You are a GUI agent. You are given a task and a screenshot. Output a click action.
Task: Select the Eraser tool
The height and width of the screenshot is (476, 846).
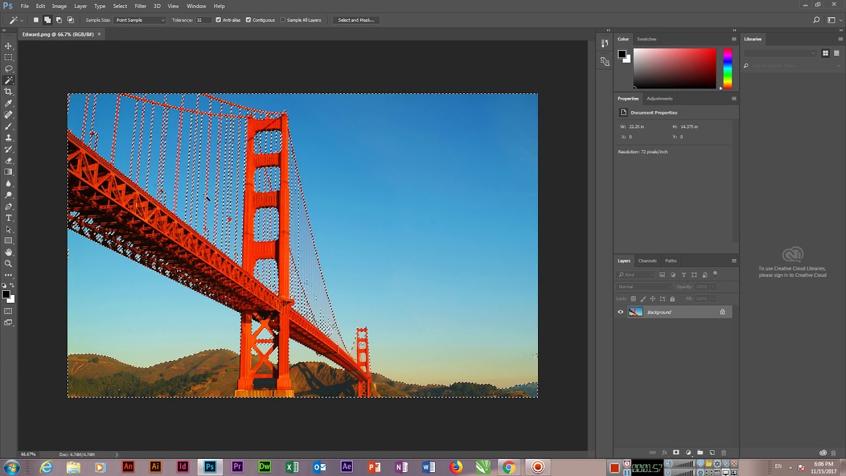coord(9,161)
